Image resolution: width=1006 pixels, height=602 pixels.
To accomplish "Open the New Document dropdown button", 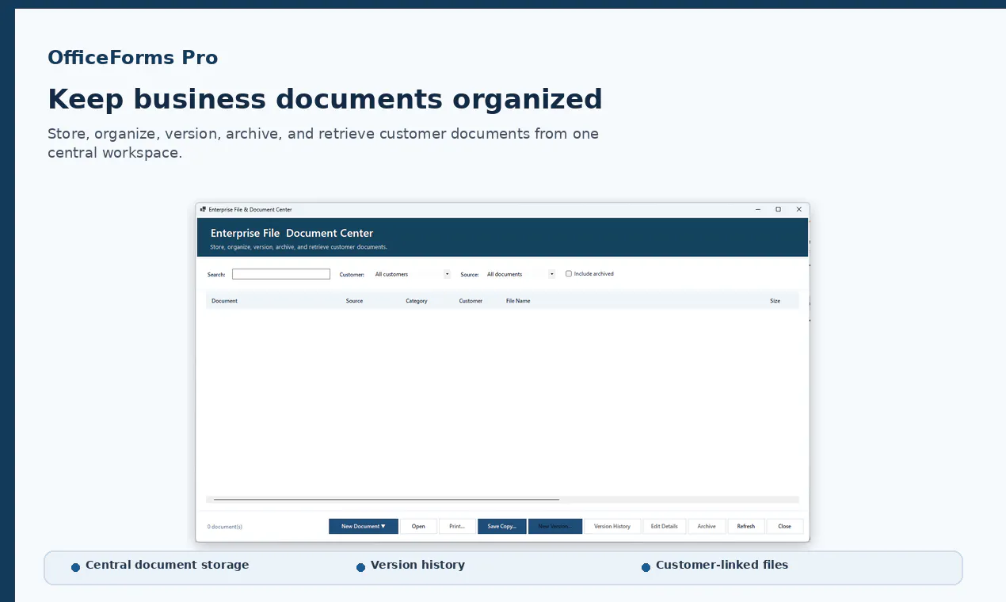I will click(x=364, y=526).
